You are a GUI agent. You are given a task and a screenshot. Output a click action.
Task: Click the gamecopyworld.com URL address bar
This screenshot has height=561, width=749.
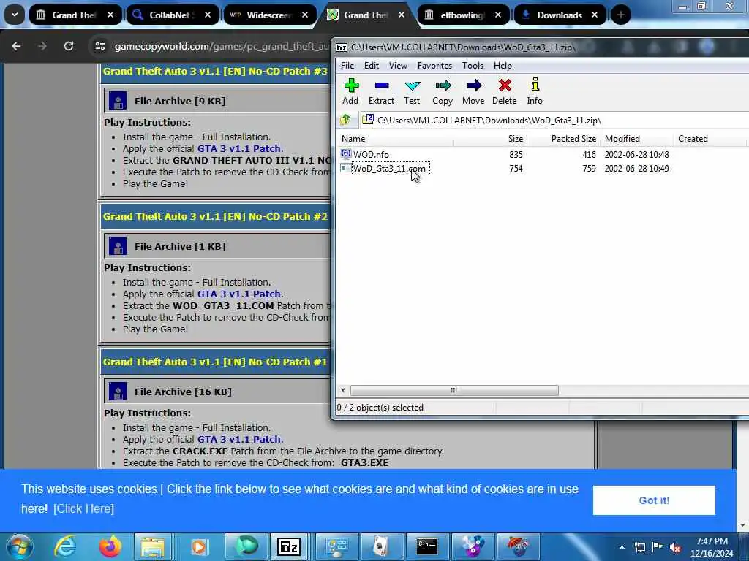click(x=222, y=46)
